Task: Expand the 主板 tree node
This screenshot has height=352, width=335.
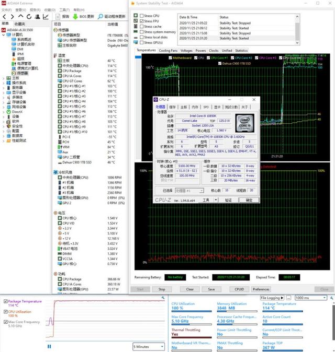Action: tap(3, 78)
